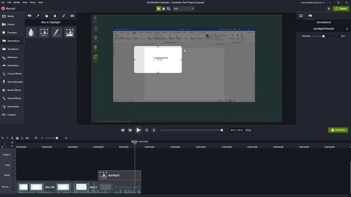The image size is (351, 197).
Task: Switch to Callouts annotation tab
Action: pyautogui.click(x=29, y=16)
